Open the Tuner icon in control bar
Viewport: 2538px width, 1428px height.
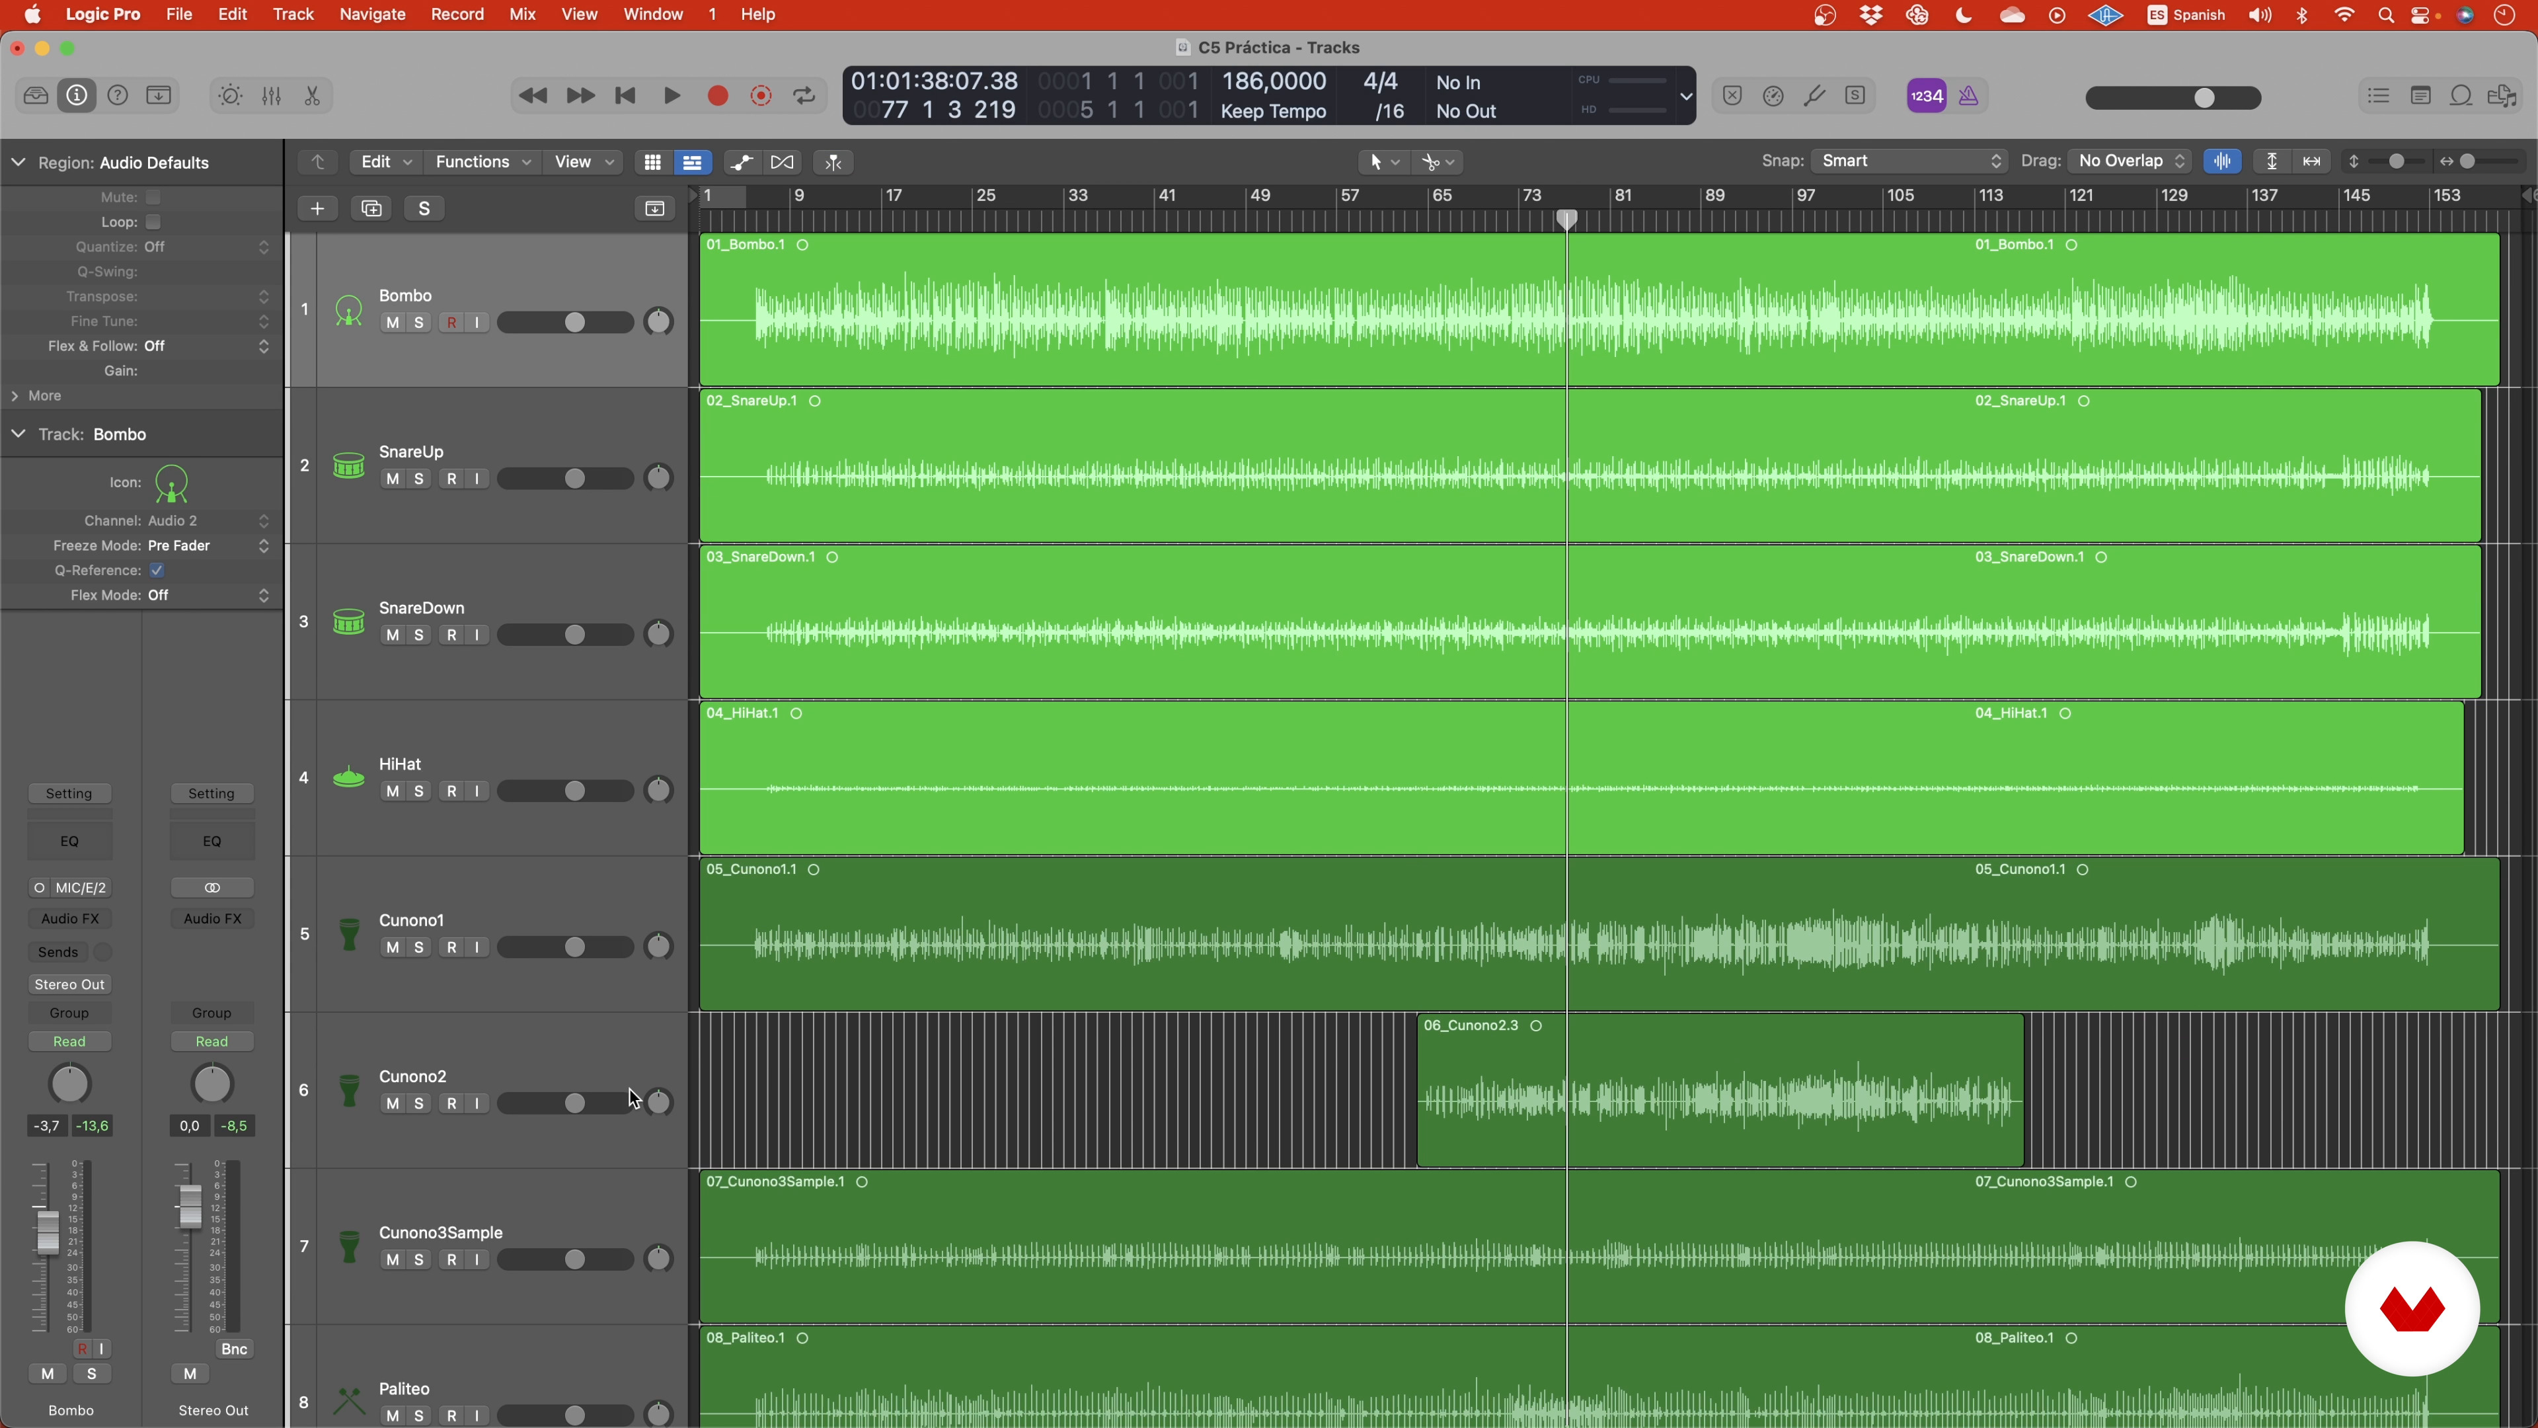pyautogui.click(x=1814, y=97)
